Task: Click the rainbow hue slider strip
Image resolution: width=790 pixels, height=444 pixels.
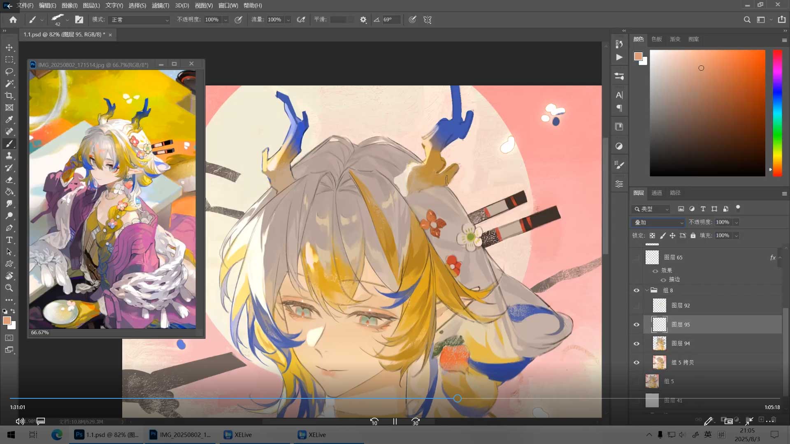Action: tap(777, 113)
